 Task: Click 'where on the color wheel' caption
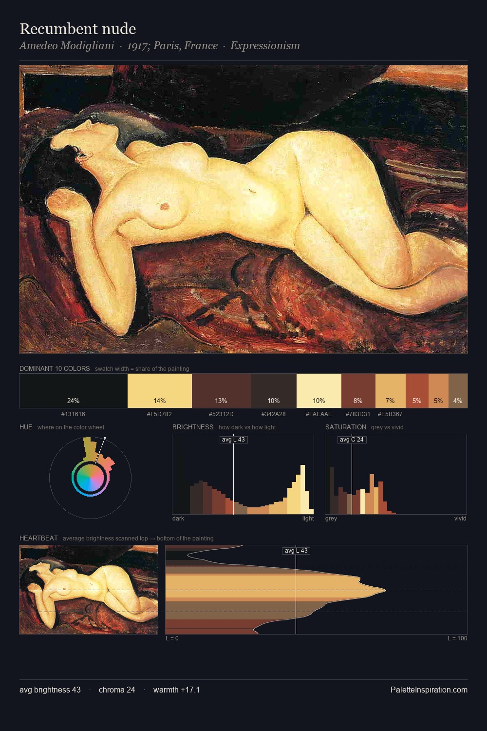click(71, 427)
